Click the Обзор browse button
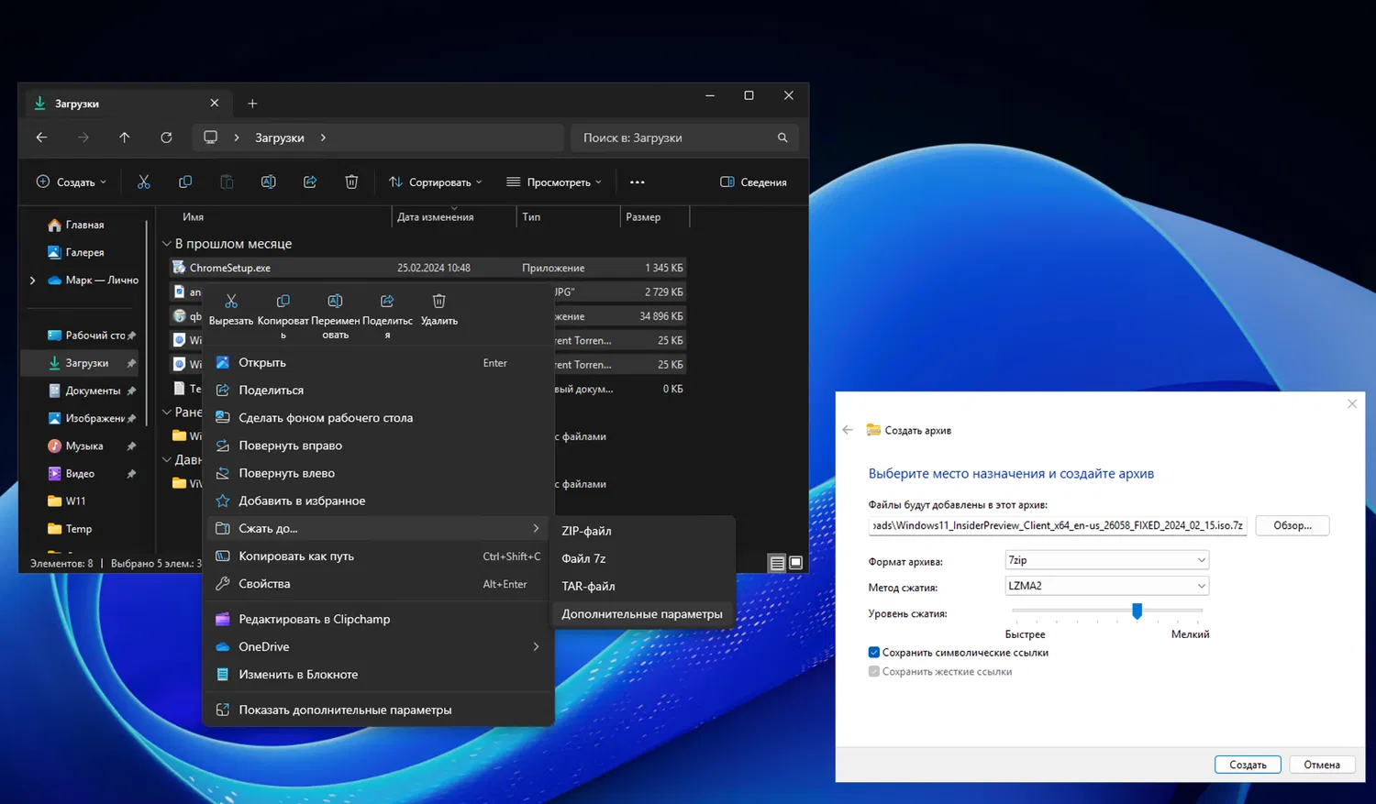The width and height of the screenshot is (1376, 804). [x=1292, y=525]
